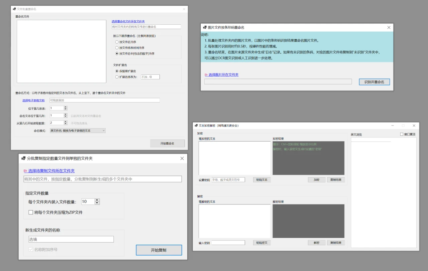Click the 解密 button
This screenshot has height=271, width=428.
coord(317,243)
